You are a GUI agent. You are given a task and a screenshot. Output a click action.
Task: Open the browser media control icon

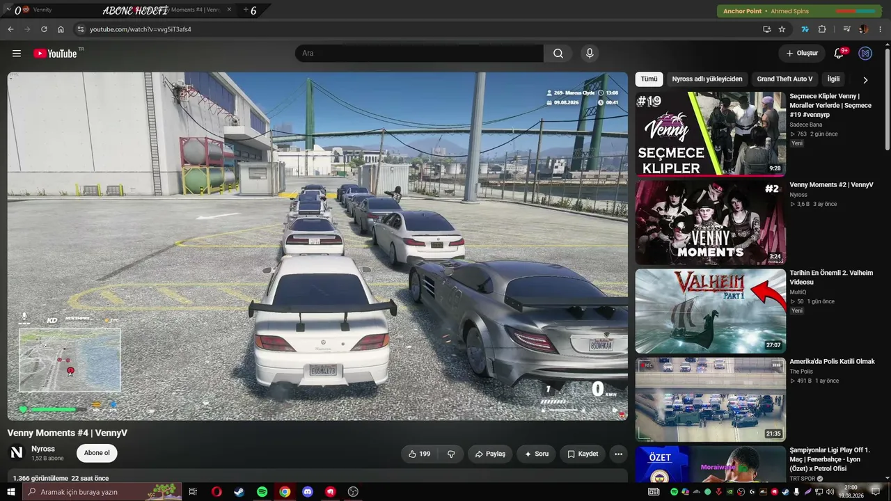click(x=846, y=29)
